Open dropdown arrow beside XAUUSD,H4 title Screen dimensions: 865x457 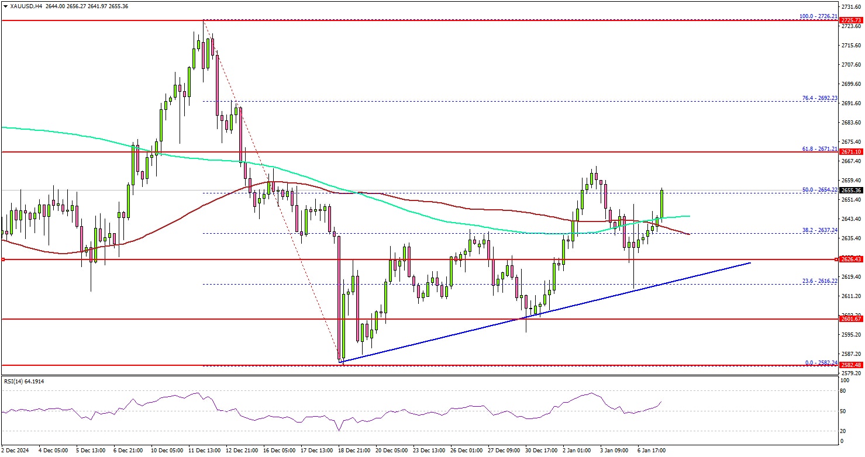click(5, 5)
